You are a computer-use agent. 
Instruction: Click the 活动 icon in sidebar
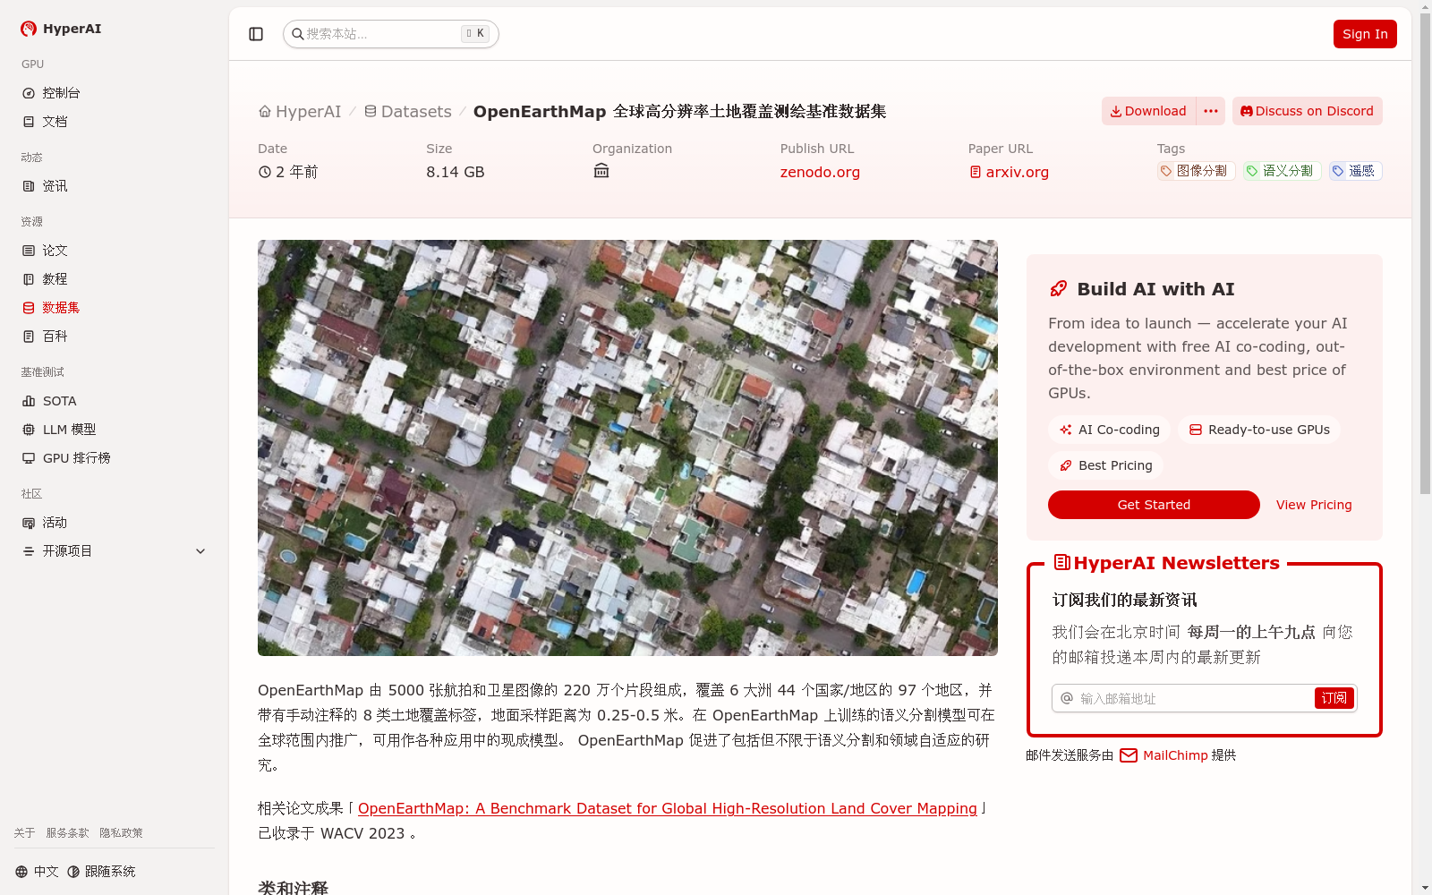[x=29, y=523]
